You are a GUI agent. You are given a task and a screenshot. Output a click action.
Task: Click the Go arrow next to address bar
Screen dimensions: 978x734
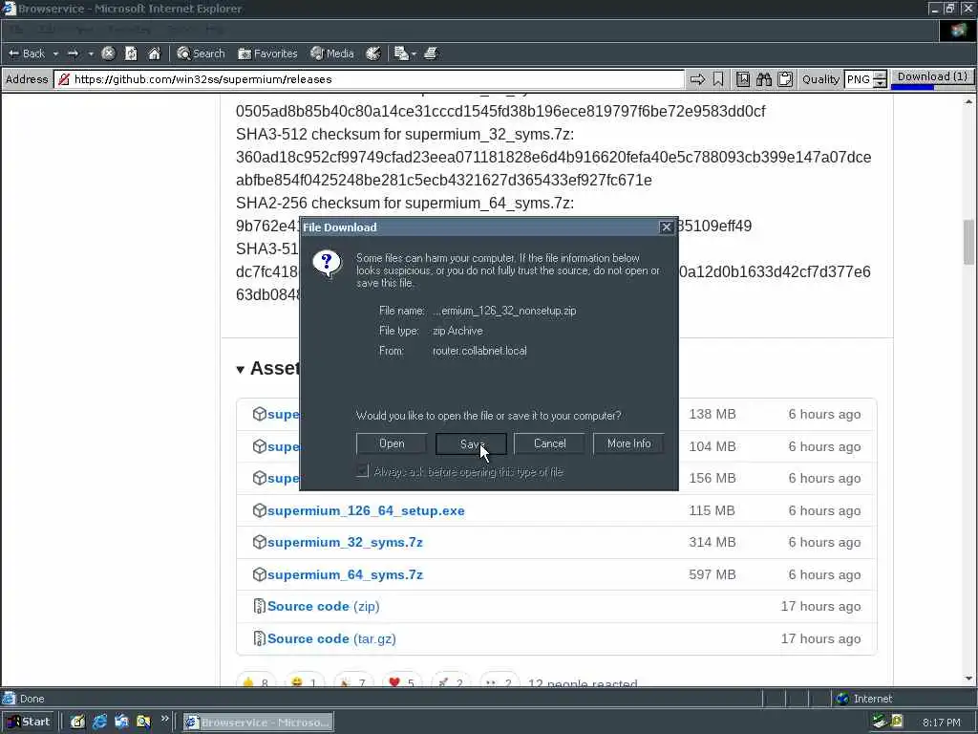point(697,79)
